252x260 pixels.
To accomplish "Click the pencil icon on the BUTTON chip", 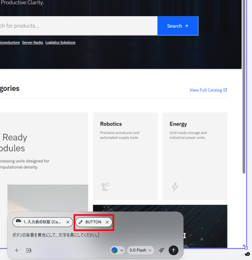I will point(81,222).
